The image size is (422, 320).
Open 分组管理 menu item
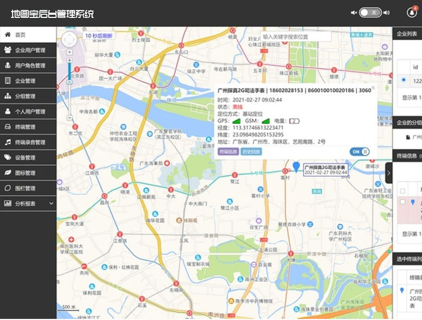(28, 96)
